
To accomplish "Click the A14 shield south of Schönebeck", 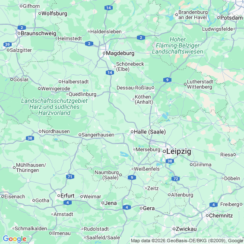I will click(110, 73).
